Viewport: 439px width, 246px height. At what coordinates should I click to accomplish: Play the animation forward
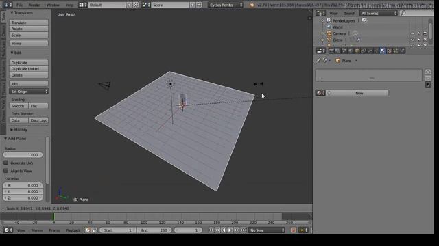click(230, 230)
